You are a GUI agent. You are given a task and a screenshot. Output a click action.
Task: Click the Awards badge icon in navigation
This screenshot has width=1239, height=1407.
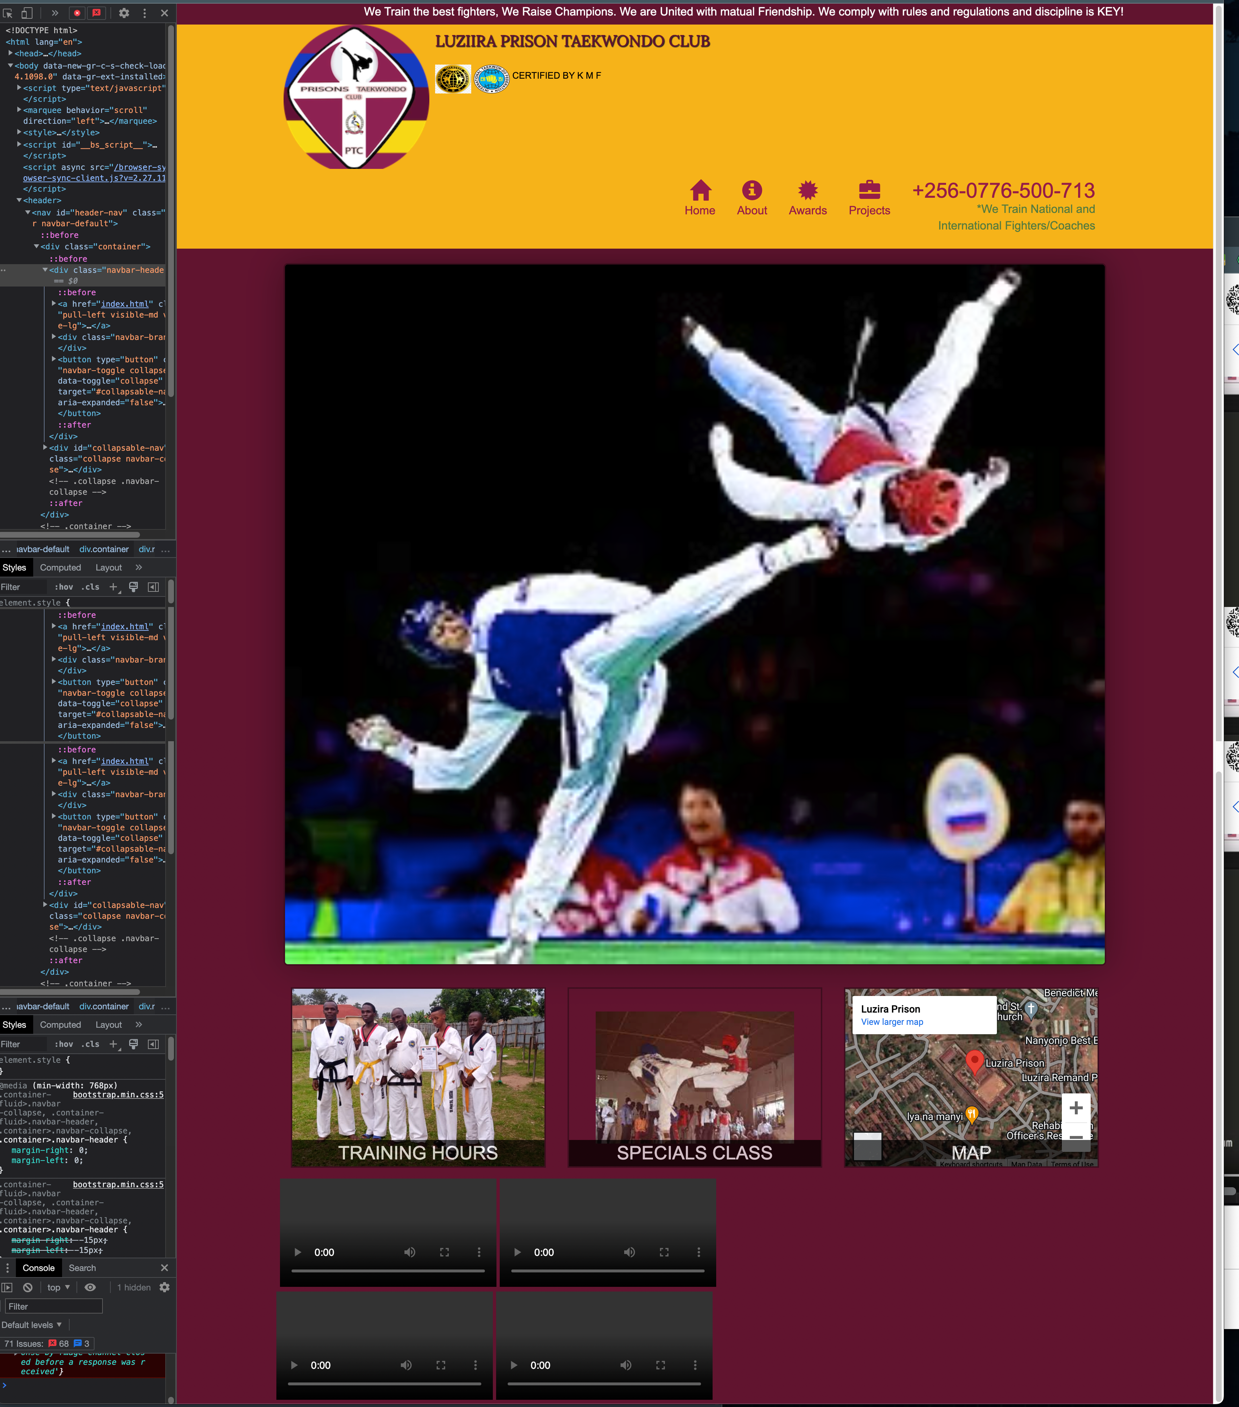pyautogui.click(x=807, y=190)
